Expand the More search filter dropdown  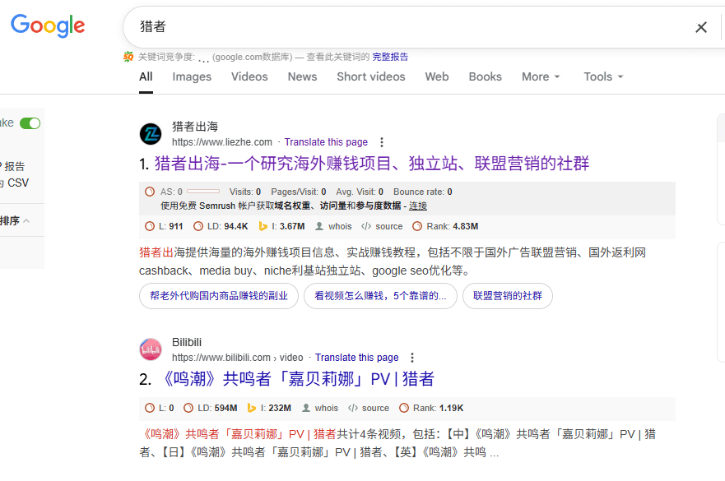[x=541, y=76]
